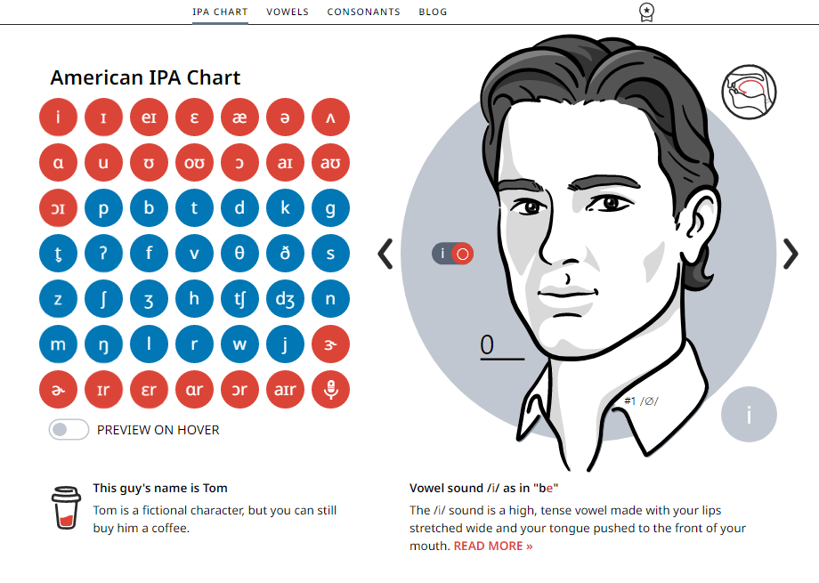The width and height of the screenshot is (819, 583).
Task: Choose the /m/ consonant circle
Action: click(x=58, y=344)
